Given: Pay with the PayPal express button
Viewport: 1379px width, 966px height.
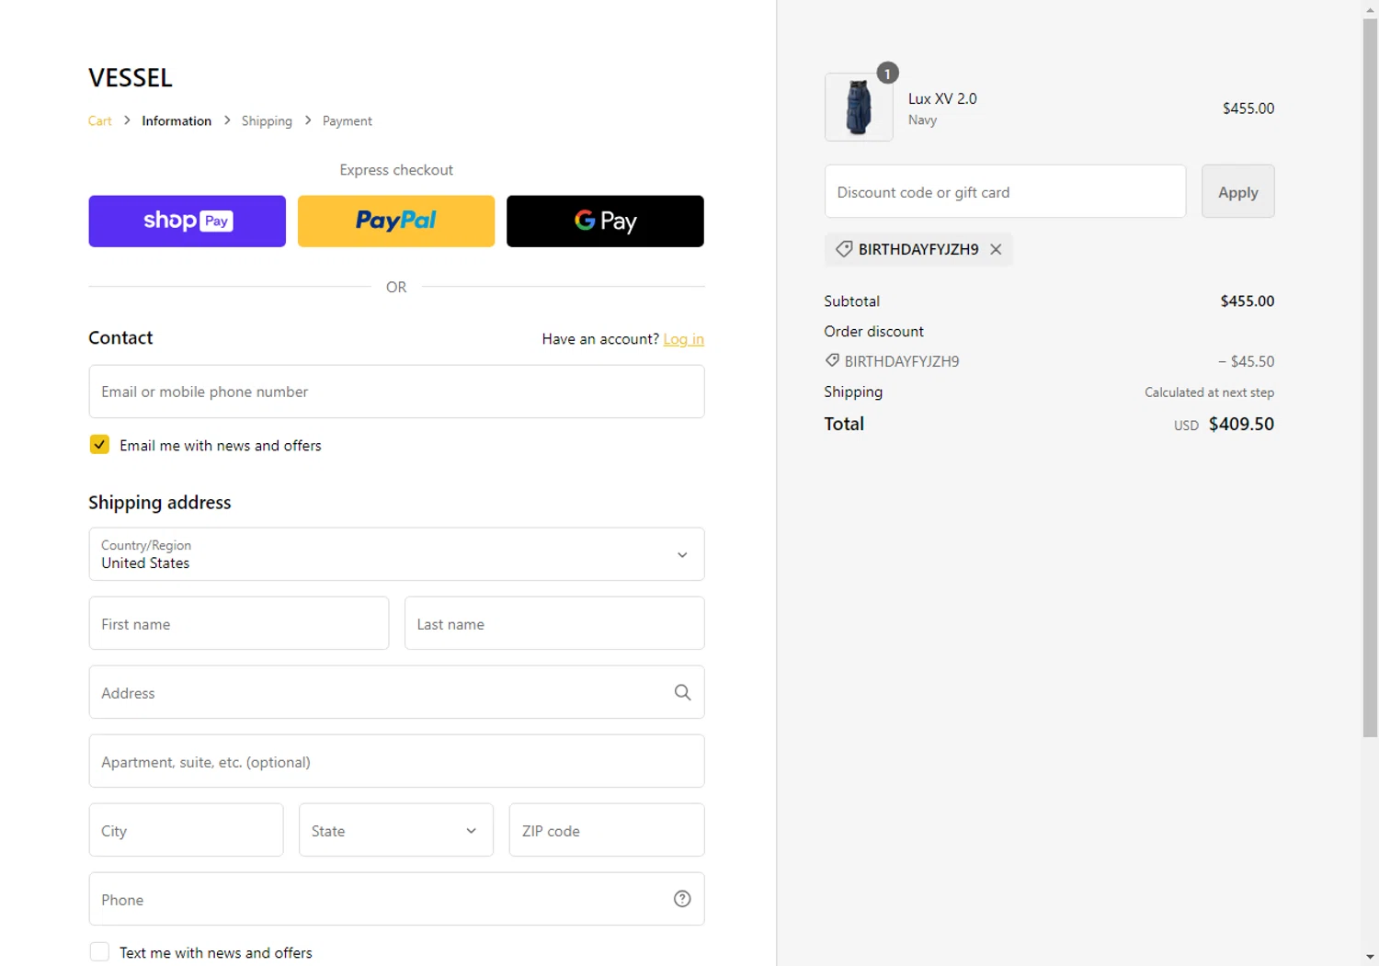Looking at the screenshot, I should coord(396,221).
